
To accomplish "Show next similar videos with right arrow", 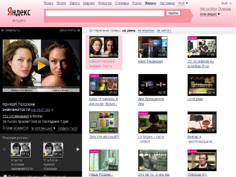I will point(78,149).
